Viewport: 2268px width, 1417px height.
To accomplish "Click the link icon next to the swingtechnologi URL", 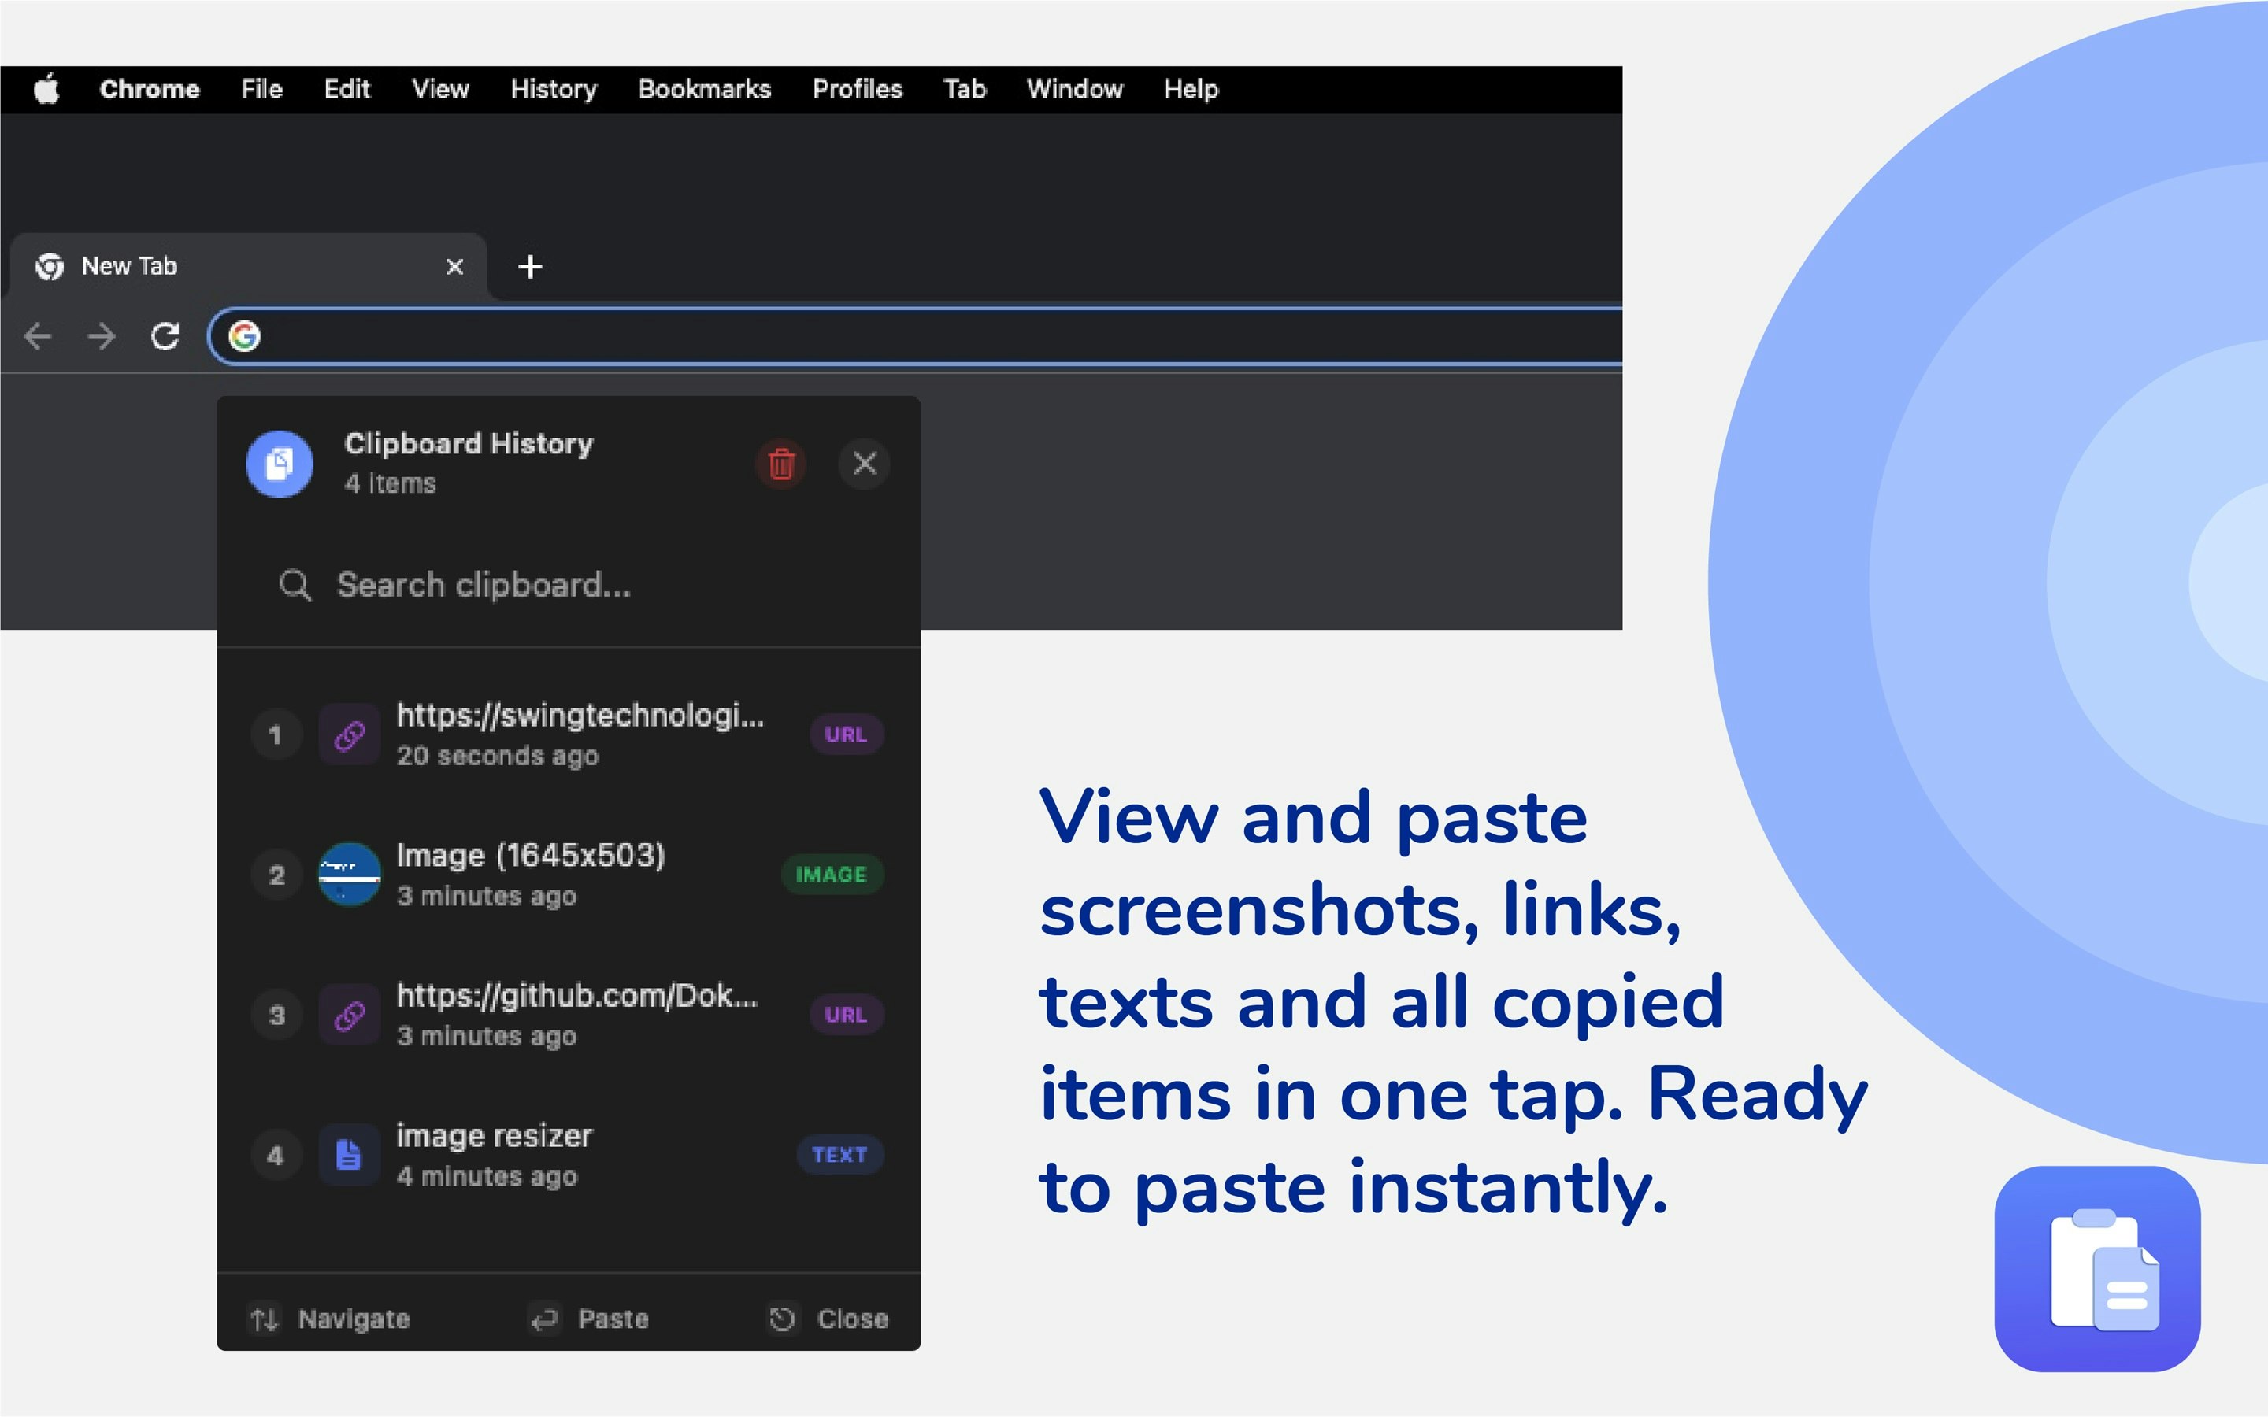I will tap(349, 734).
